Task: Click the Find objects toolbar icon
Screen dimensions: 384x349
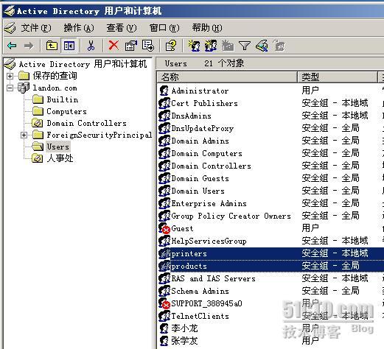Action: coord(262,46)
